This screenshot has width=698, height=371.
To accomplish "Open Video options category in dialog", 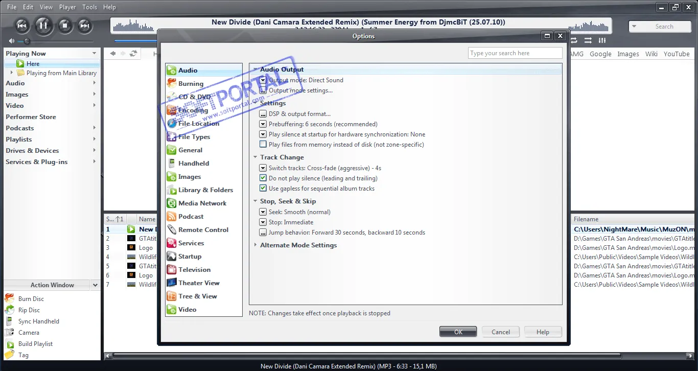I will pos(203,310).
